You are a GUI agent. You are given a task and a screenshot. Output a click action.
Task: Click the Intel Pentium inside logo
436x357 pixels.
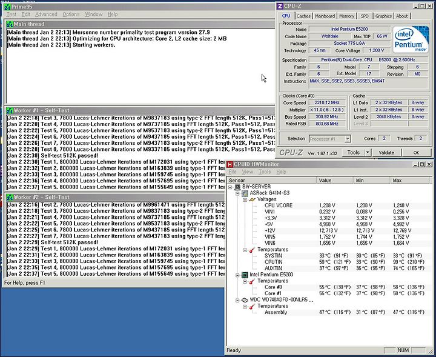click(x=411, y=39)
